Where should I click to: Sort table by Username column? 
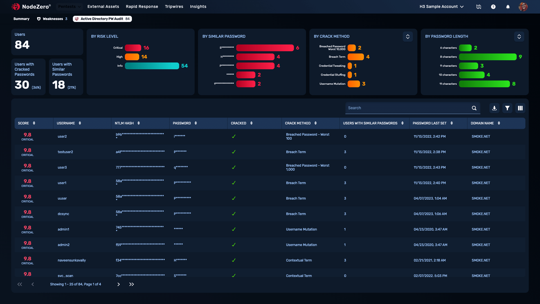pyautogui.click(x=80, y=123)
